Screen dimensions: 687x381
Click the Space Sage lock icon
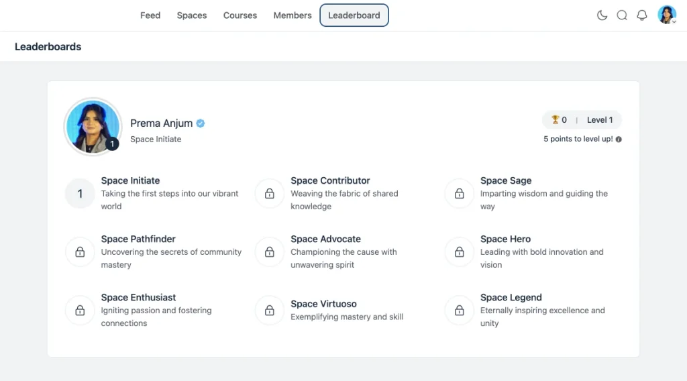pos(459,194)
